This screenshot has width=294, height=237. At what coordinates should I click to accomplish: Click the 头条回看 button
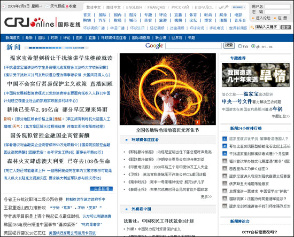pos(102,189)
